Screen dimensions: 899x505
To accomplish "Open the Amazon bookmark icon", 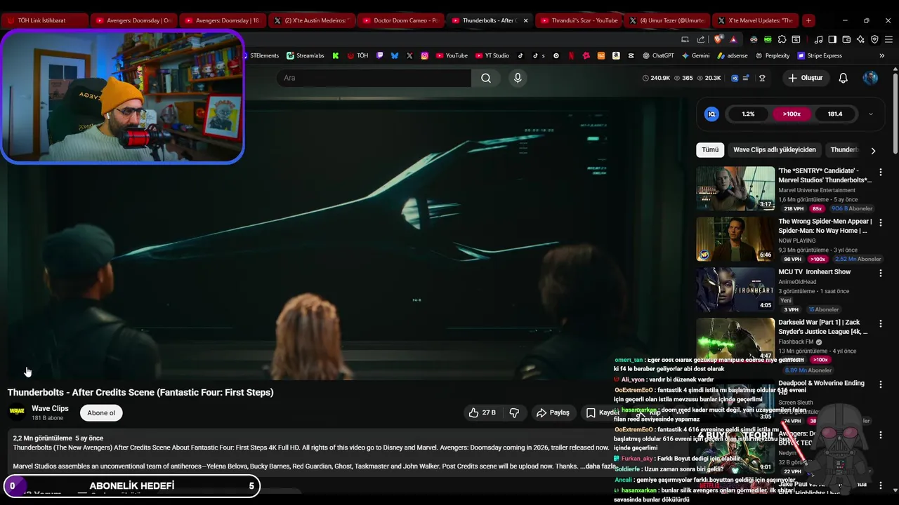I will click(x=616, y=55).
